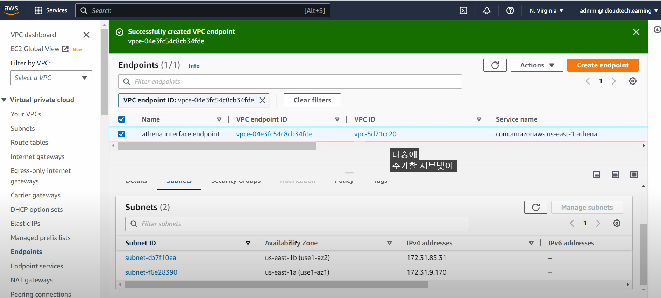Open Subnets in the sidebar
The height and width of the screenshot is (298, 661).
[23, 129]
